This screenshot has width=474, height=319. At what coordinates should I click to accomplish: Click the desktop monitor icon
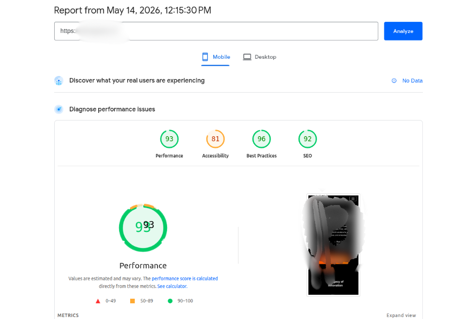[247, 57]
